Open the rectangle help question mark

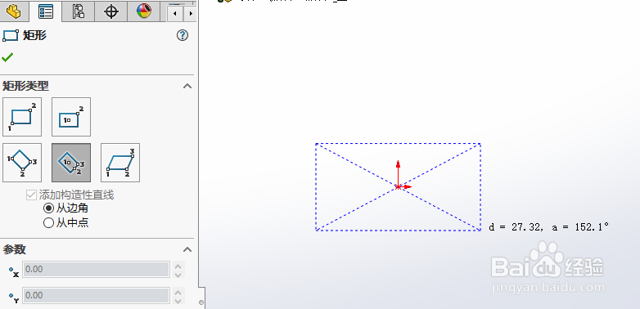(x=183, y=35)
